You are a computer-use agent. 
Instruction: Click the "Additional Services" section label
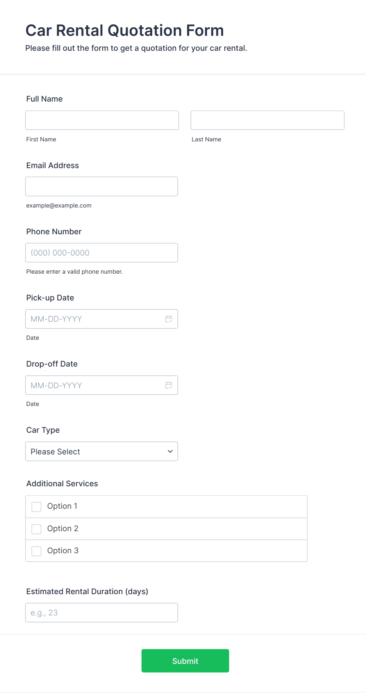click(62, 484)
